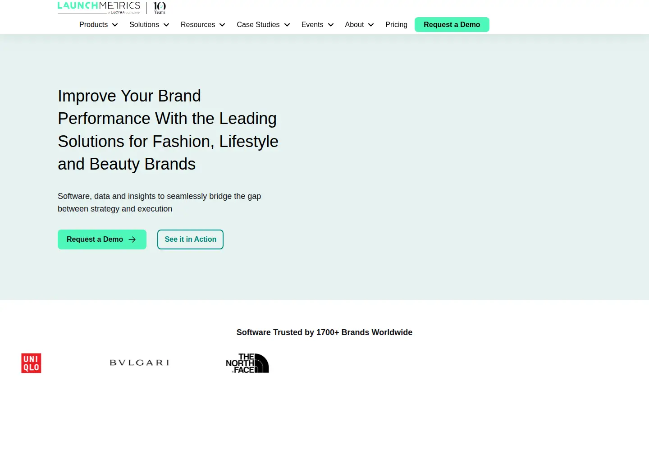Expand the Solutions chevron

click(166, 25)
